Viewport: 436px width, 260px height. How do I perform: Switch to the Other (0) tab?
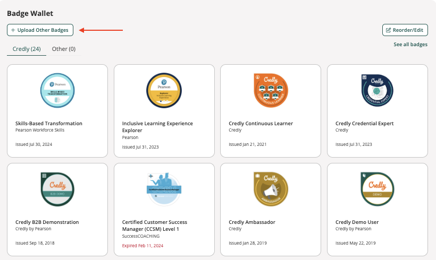[x=64, y=49]
